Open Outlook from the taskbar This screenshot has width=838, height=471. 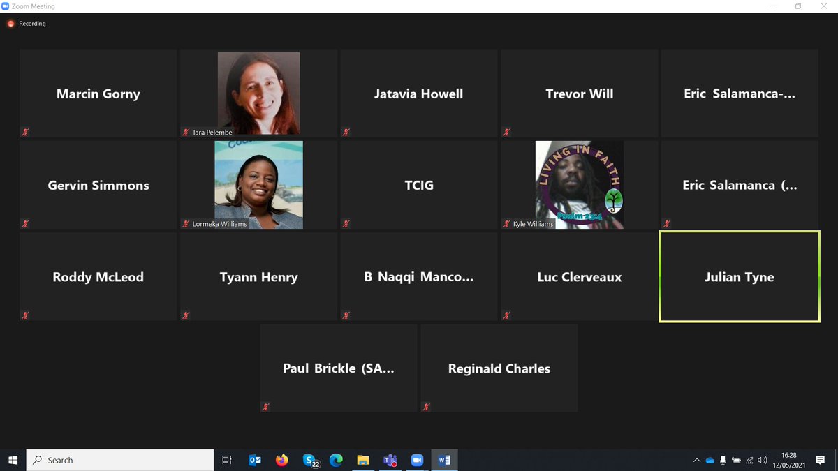tap(255, 460)
